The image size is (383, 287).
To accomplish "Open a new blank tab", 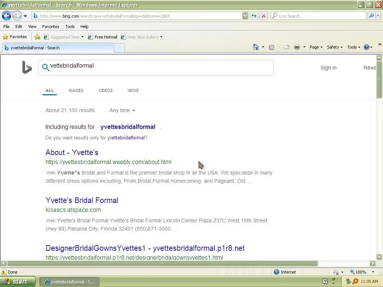I will 119,48.
